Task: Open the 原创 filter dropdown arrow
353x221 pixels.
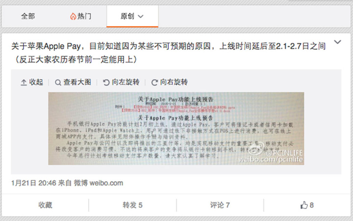Action: click(x=141, y=17)
